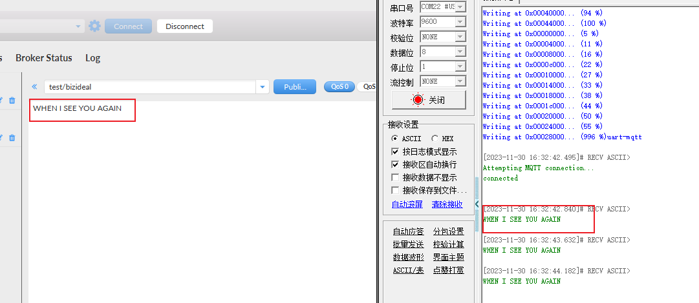699x303 pixels.
Task: Open connection settings gear icon
Action: pos(95,26)
